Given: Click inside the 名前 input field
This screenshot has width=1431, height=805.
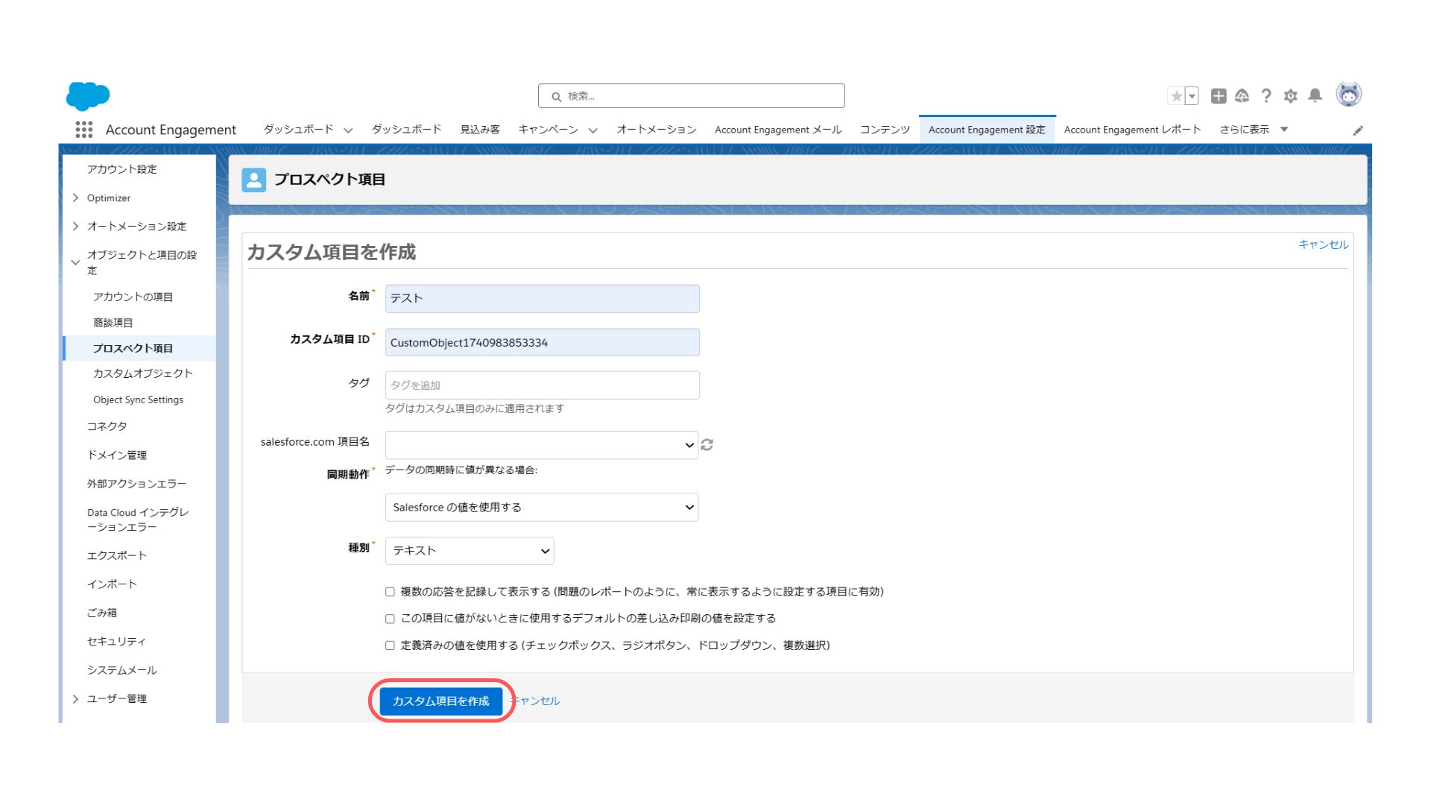Looking at the screenshot, I should (x=542, y=297).
